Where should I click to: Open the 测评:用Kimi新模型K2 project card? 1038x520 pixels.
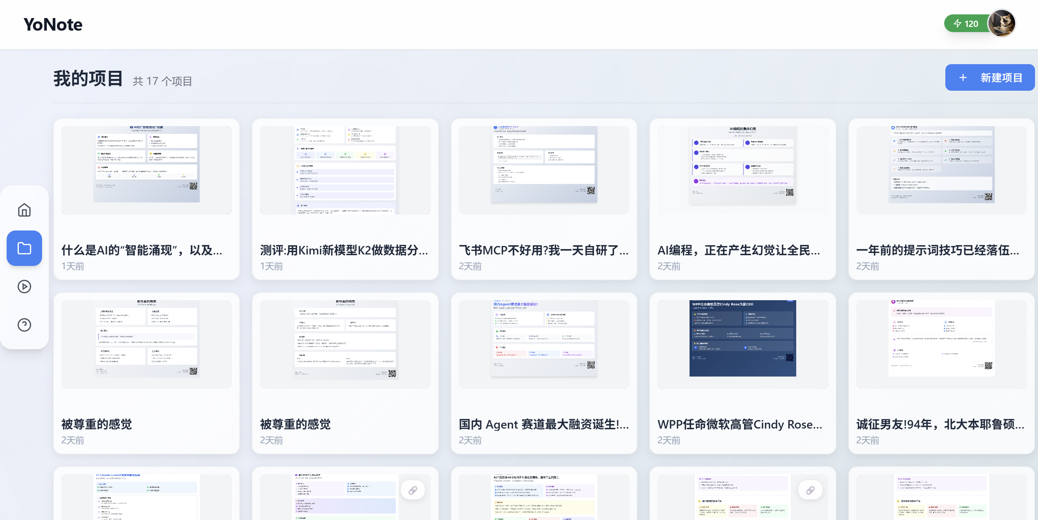(x=344, y=250)
